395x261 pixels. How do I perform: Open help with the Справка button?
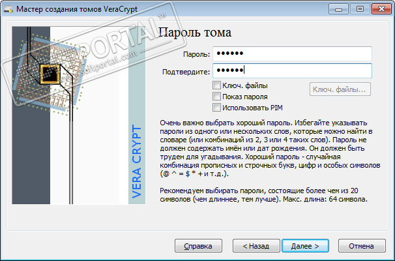pos(198,246)
